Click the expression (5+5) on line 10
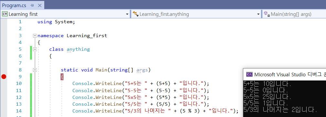 pos(163,83)
